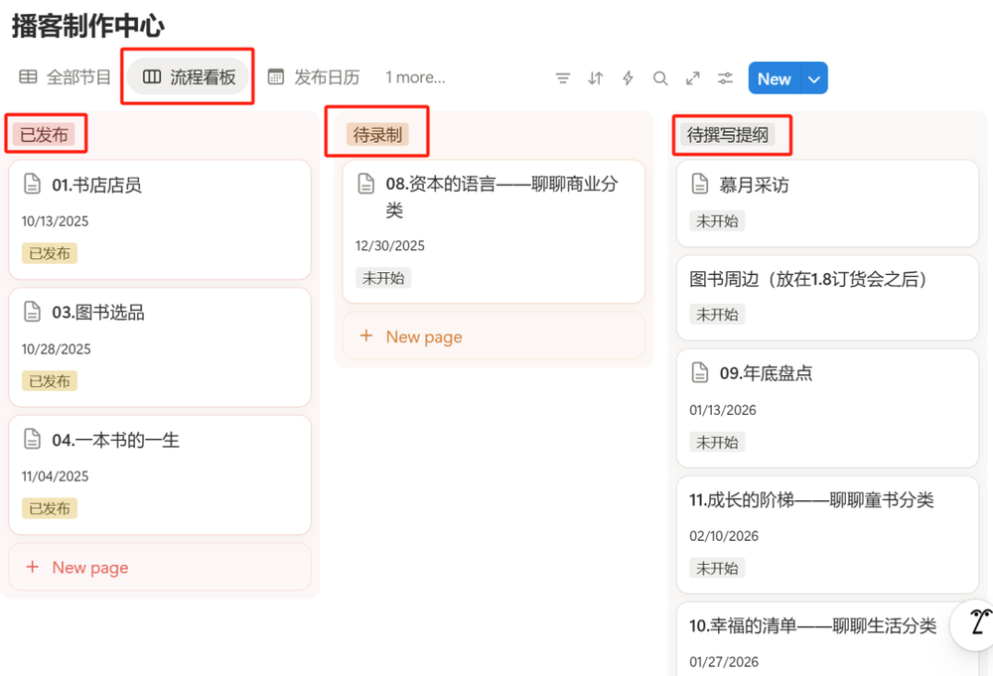Select the 流程看板 board tab
This screenshot has height=676, width=993.
[189, 77]
